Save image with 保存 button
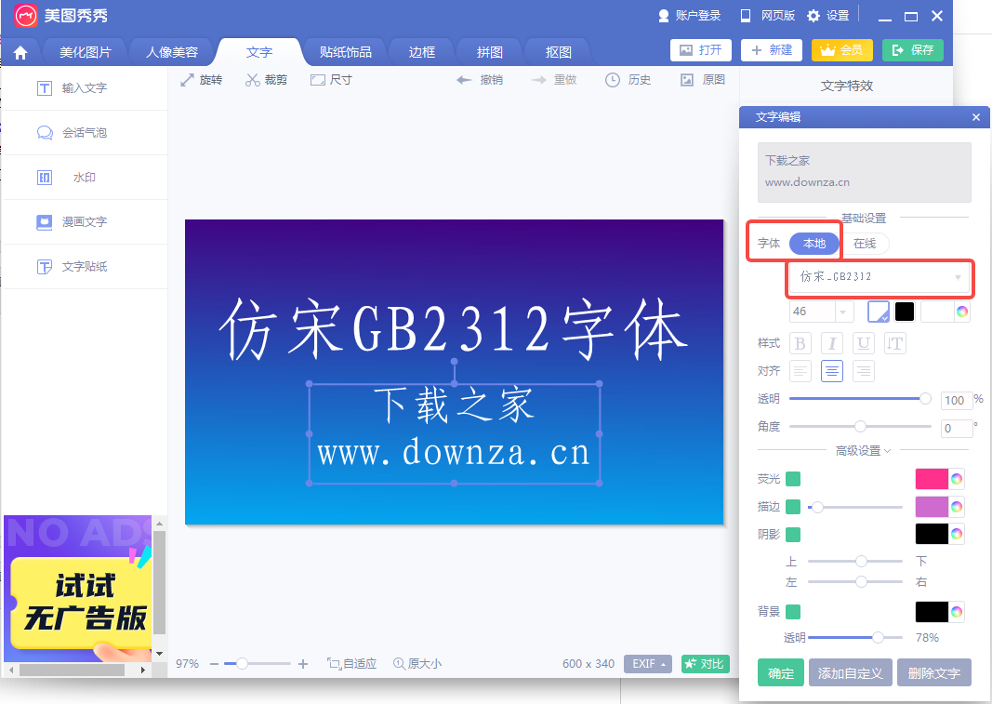This screenshot has height=704, width=992. (x=913, y=50)
